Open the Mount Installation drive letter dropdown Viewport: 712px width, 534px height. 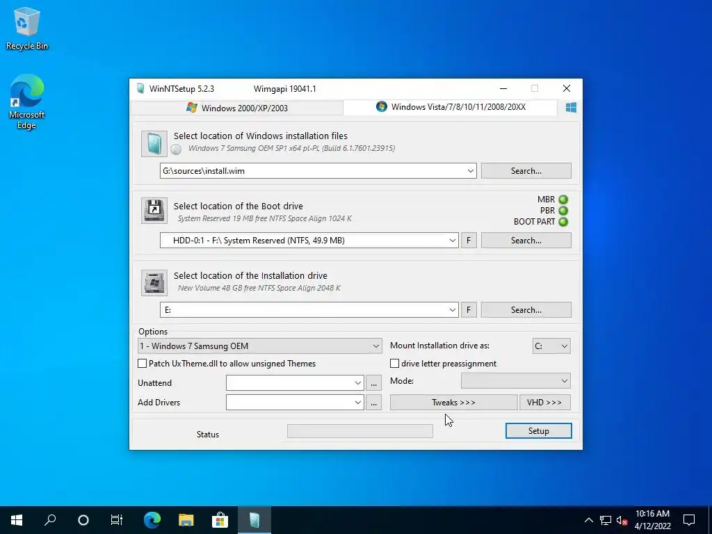[x=551, y=346]
